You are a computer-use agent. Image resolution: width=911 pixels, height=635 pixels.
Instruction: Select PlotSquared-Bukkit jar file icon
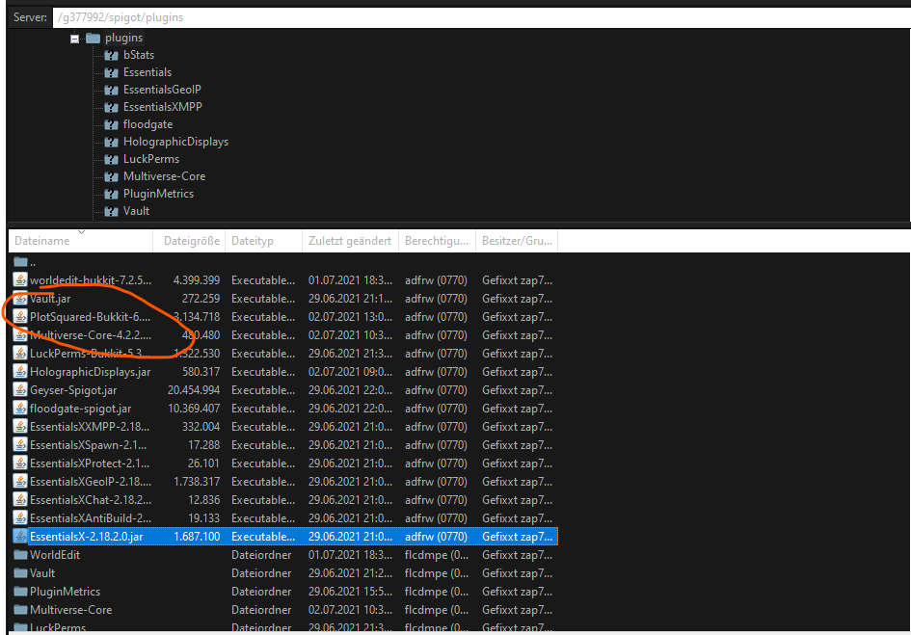pyautogui.click(x=20, y=317)
